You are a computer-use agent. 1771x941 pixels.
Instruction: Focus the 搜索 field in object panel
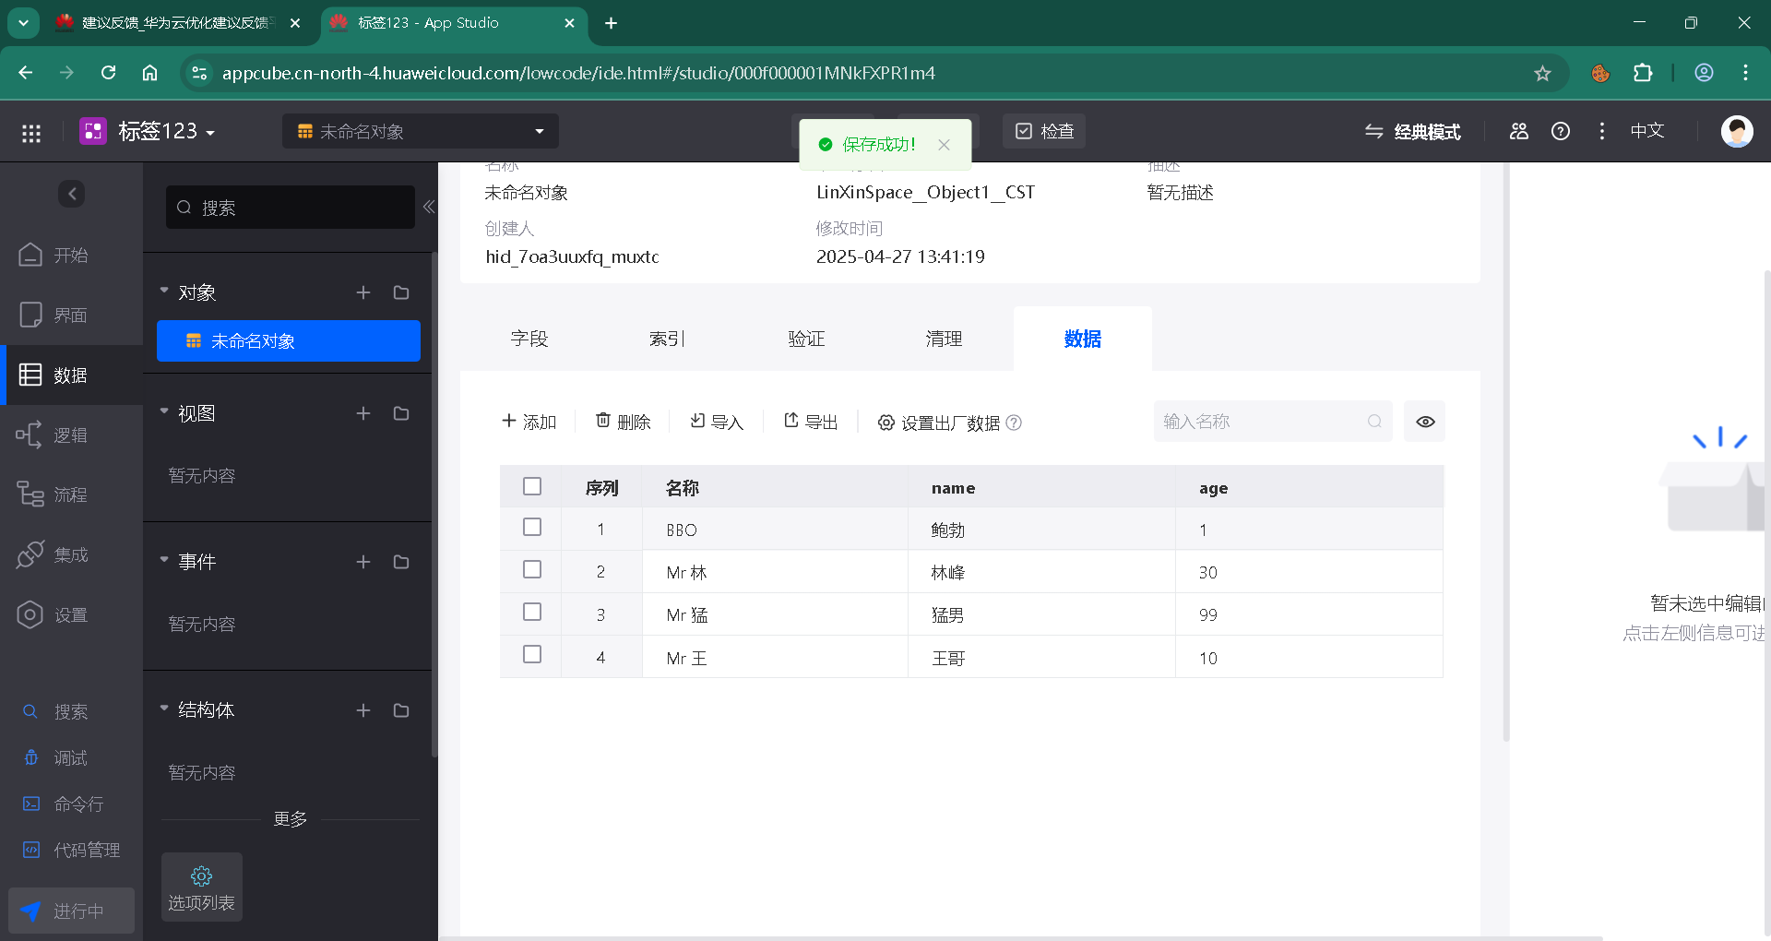pos(291,208)
